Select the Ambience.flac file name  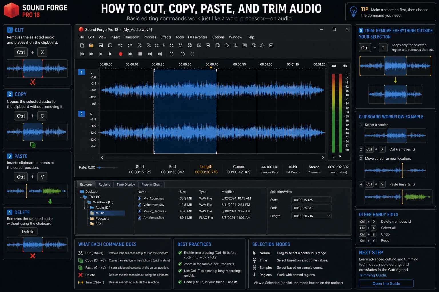click(x=154, y=218)
